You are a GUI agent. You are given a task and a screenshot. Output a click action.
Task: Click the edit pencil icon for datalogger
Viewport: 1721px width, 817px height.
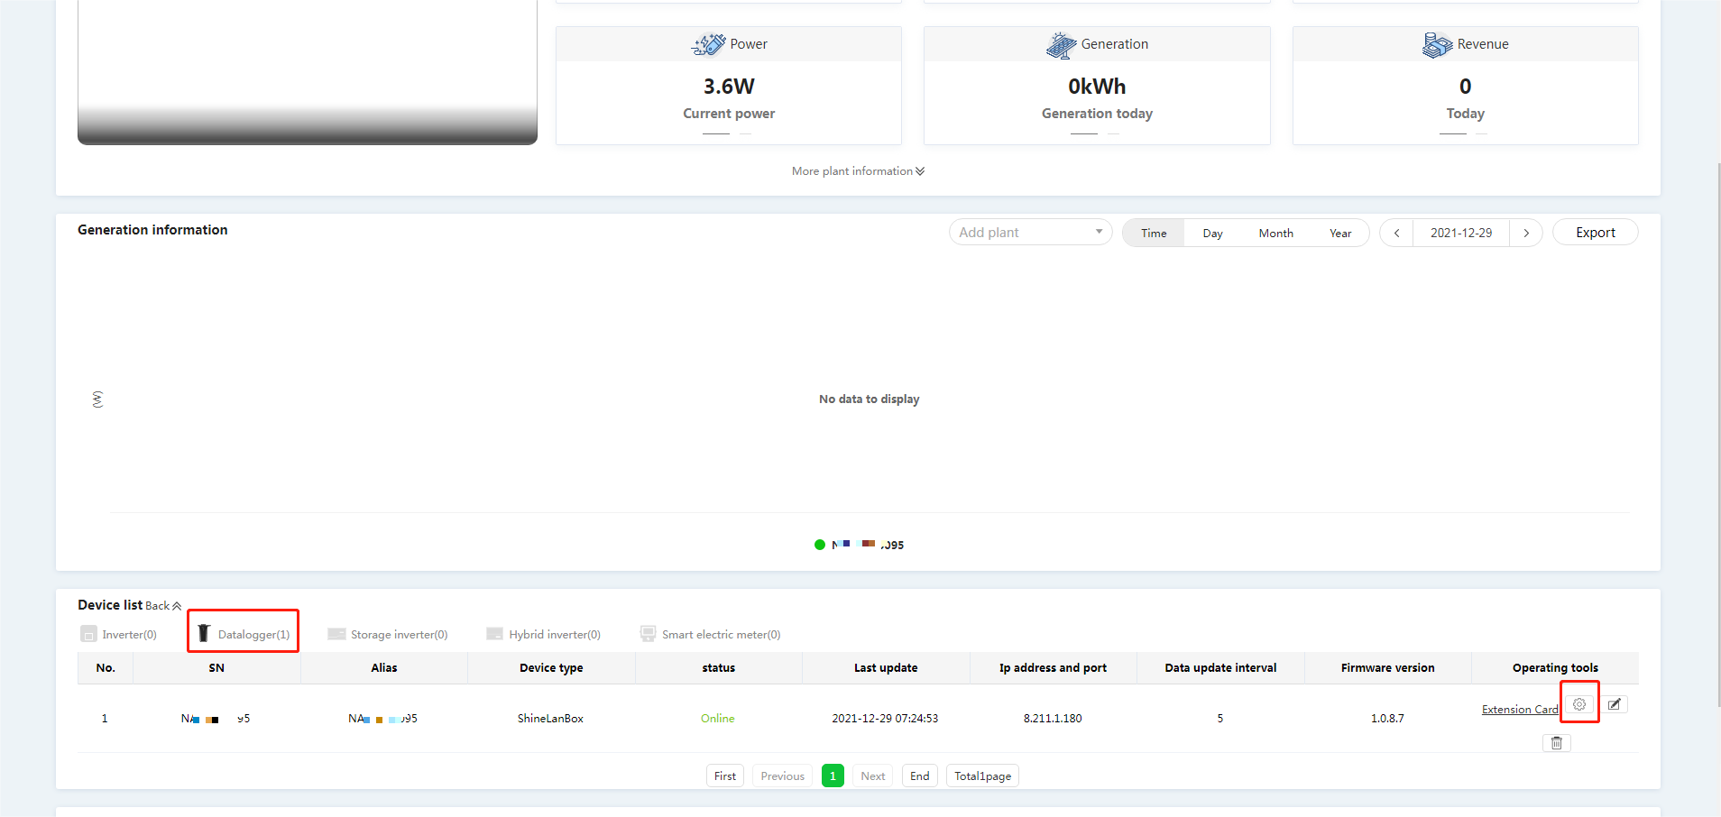click(1615, 704)
